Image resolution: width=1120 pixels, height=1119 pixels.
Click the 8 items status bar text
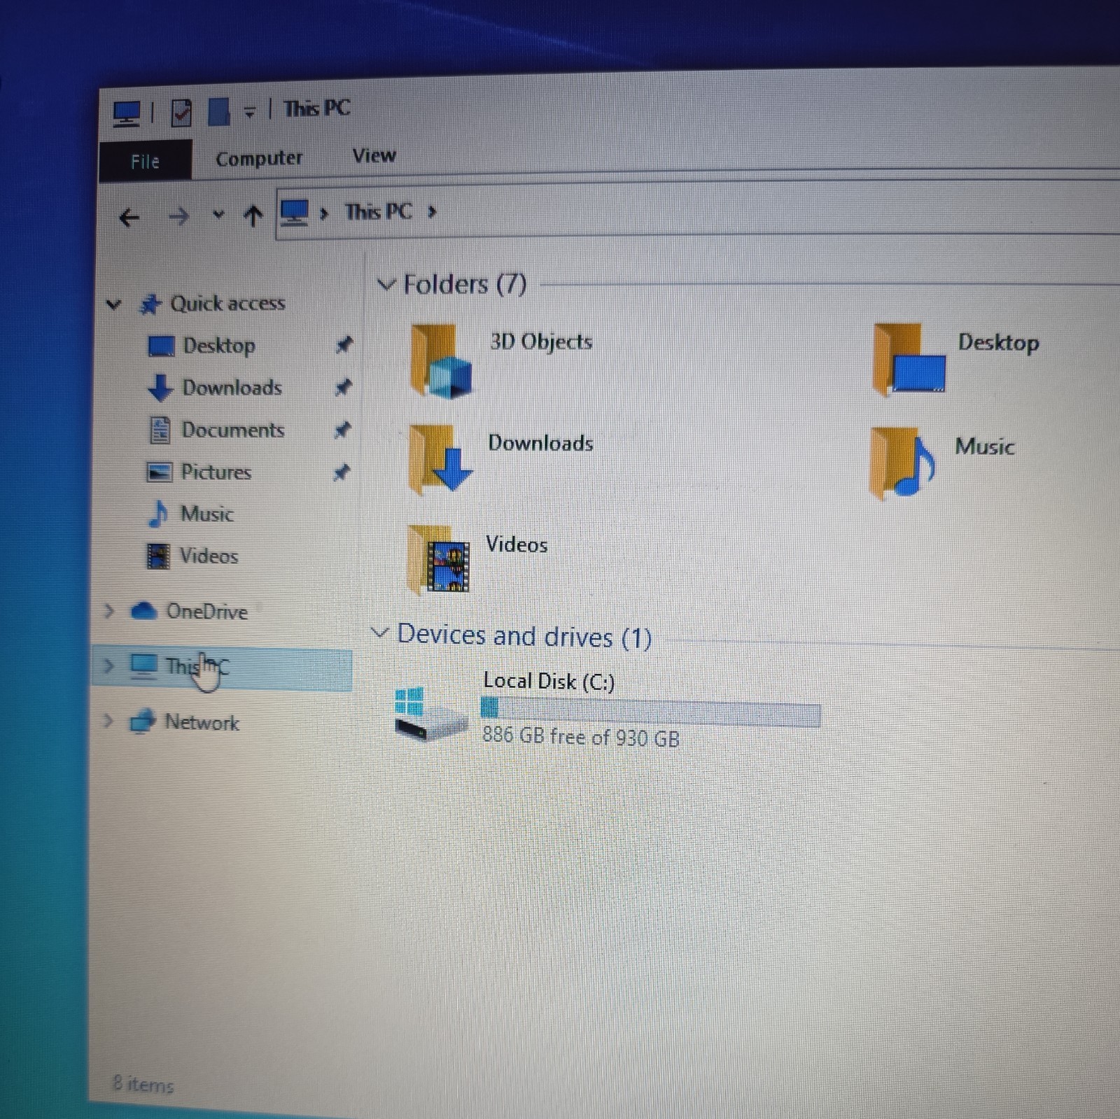click(x=143, y=1084)
